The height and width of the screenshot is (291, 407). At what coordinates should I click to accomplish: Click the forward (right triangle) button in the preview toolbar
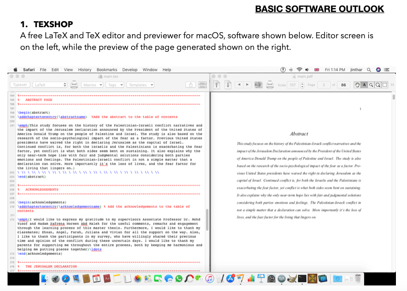pos(247,85)
